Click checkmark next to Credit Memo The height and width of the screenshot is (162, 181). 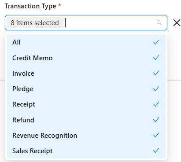156,58
